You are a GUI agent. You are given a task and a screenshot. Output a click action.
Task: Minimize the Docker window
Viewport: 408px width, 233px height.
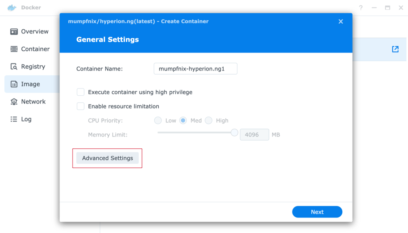(x=374, y=8)
